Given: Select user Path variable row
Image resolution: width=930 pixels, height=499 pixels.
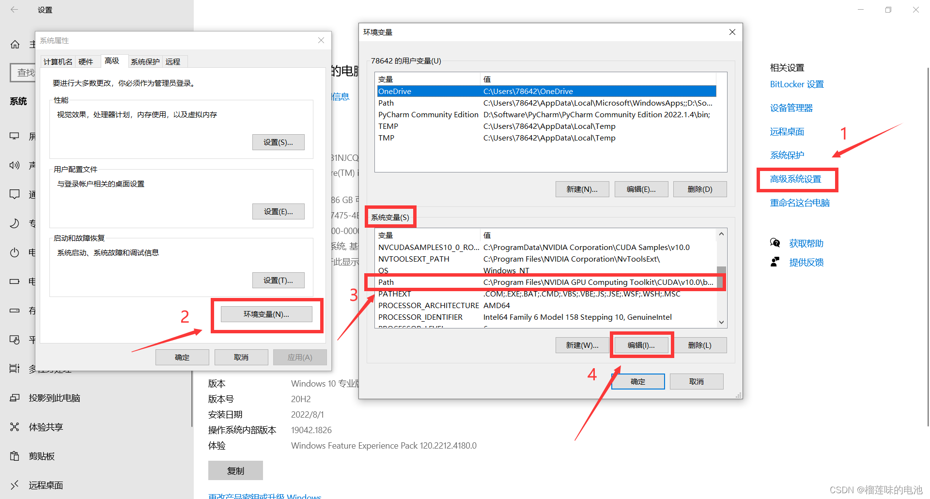Looking at the screenshot, I should coord(546,103).
